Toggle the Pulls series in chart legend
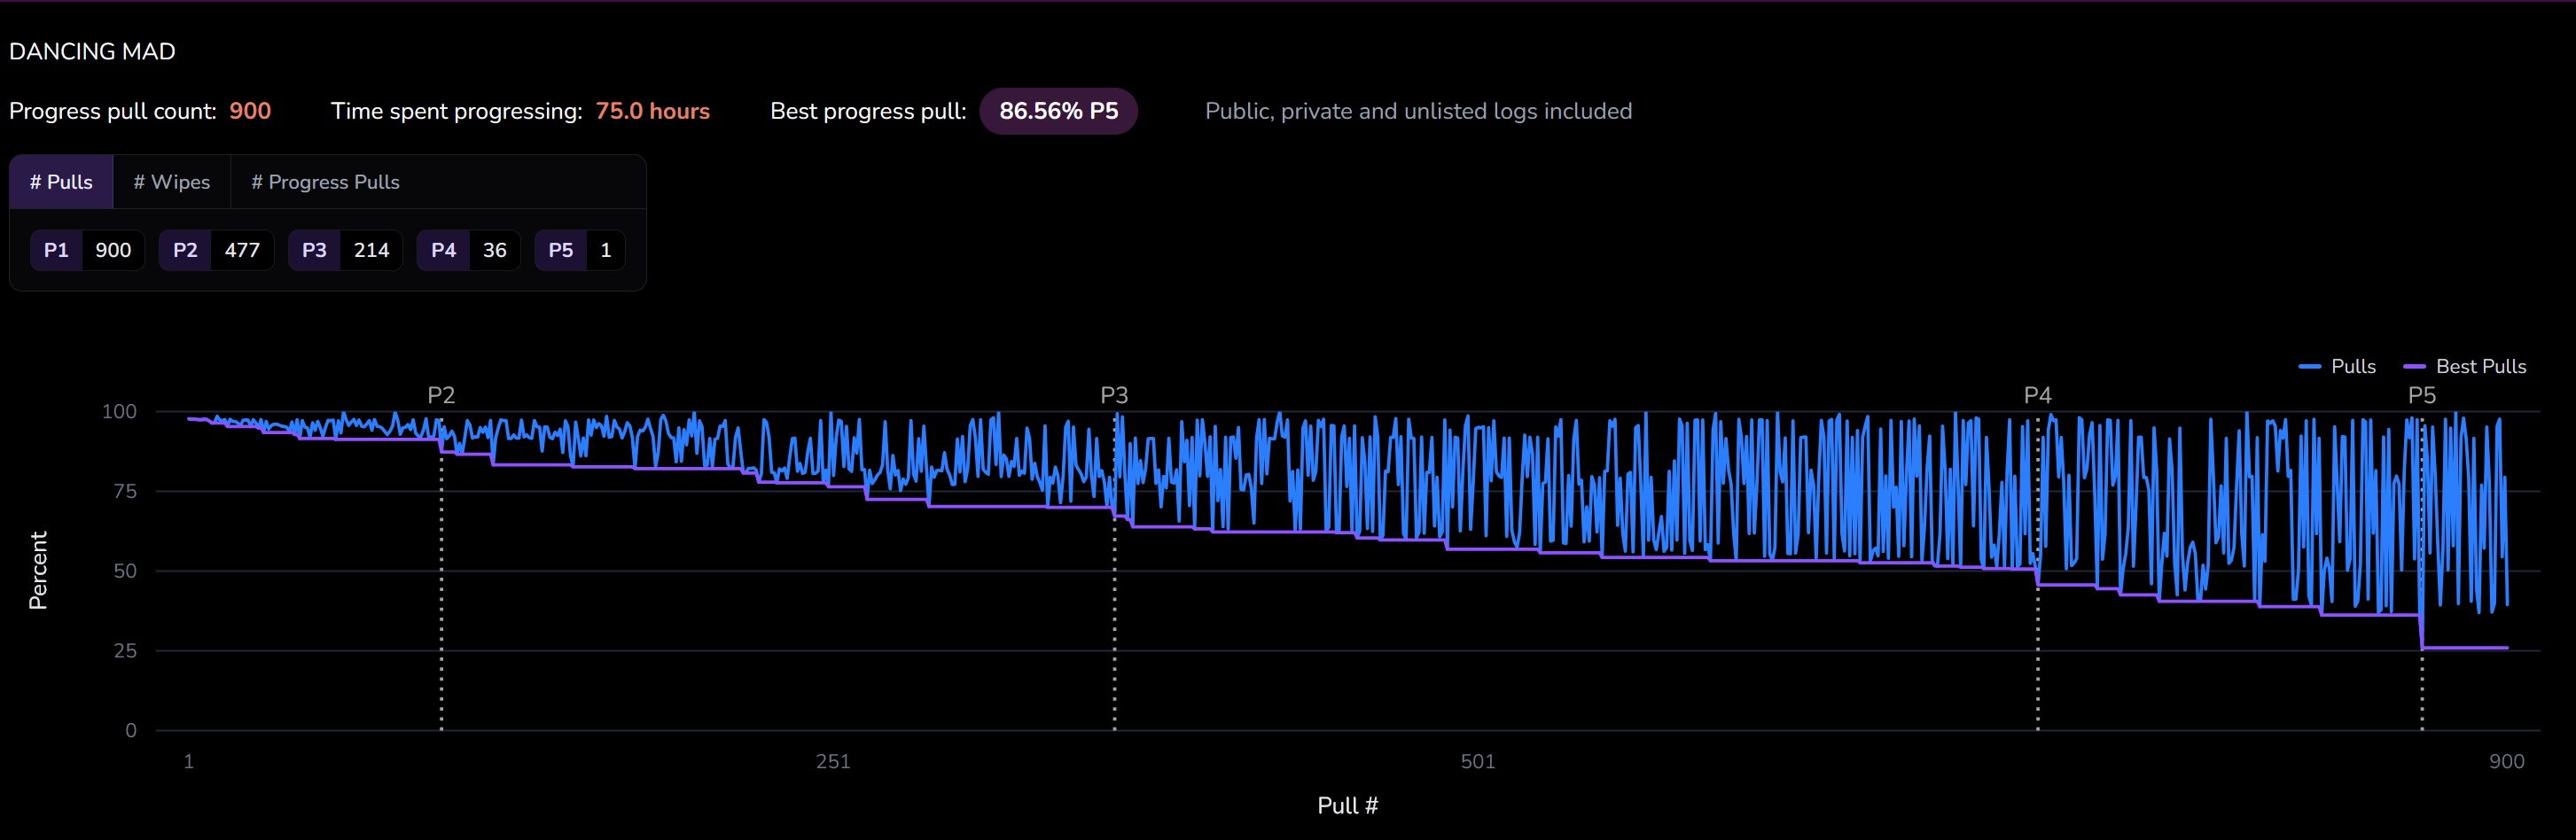The image size is (2576, 840). point(2337,366)
